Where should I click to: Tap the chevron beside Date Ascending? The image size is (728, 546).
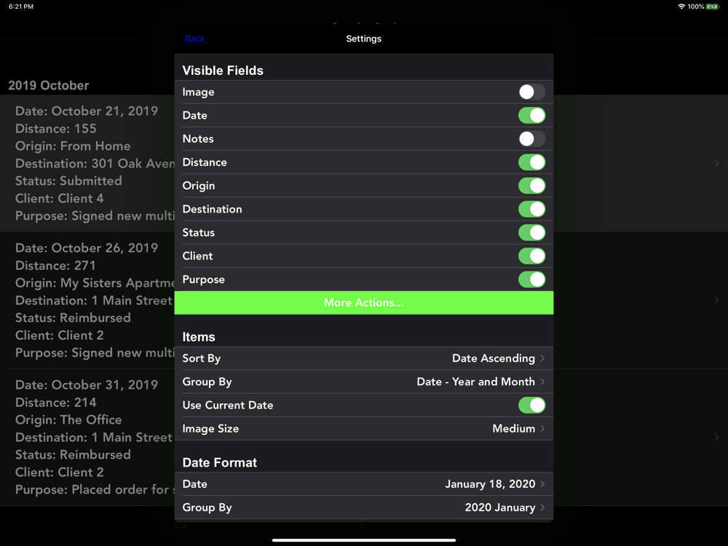click(543, 358)
